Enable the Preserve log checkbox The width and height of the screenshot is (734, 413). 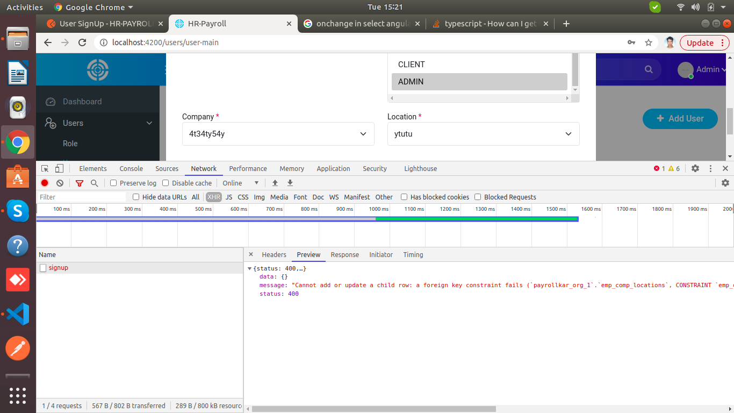(113, 183)
